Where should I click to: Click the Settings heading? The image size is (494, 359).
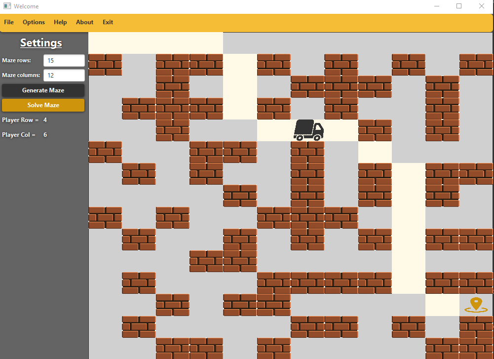41,43
